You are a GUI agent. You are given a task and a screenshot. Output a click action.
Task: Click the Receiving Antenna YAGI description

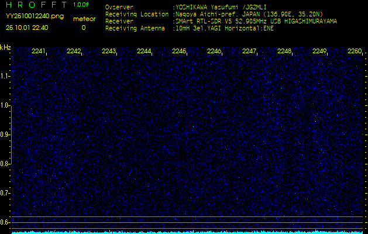coord(225,27)
